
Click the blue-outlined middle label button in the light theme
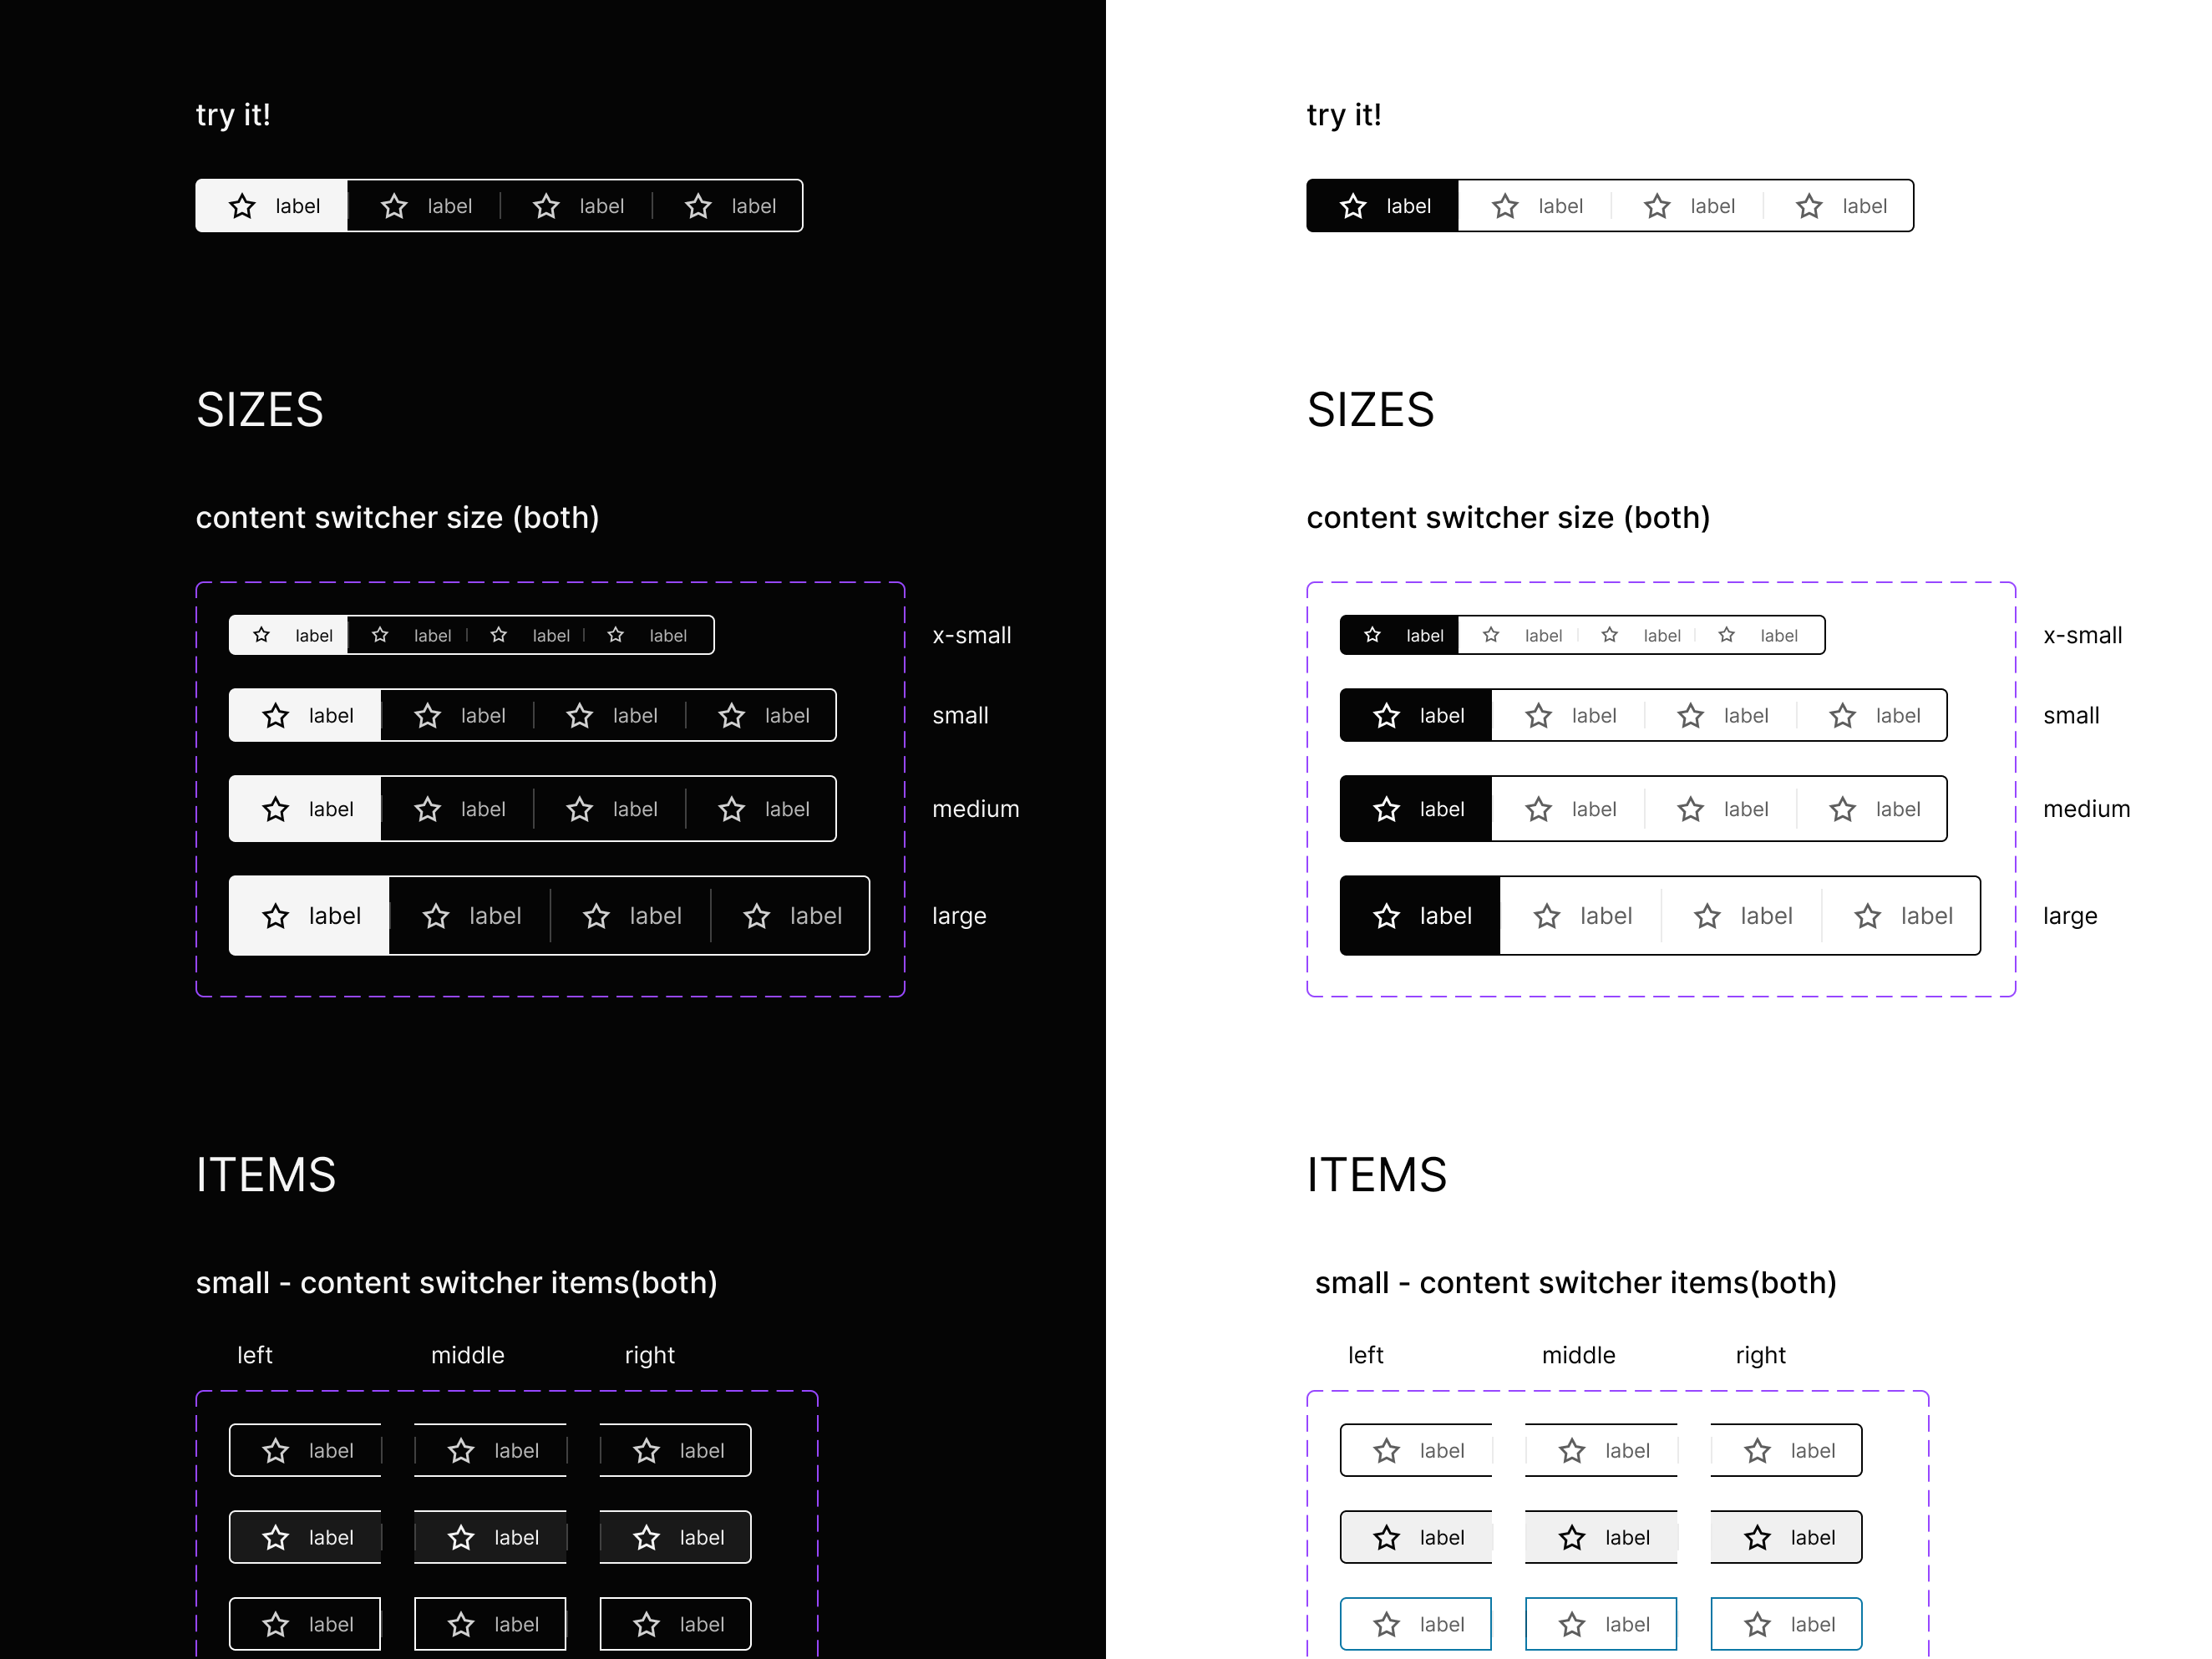tap(1601, 1624)
